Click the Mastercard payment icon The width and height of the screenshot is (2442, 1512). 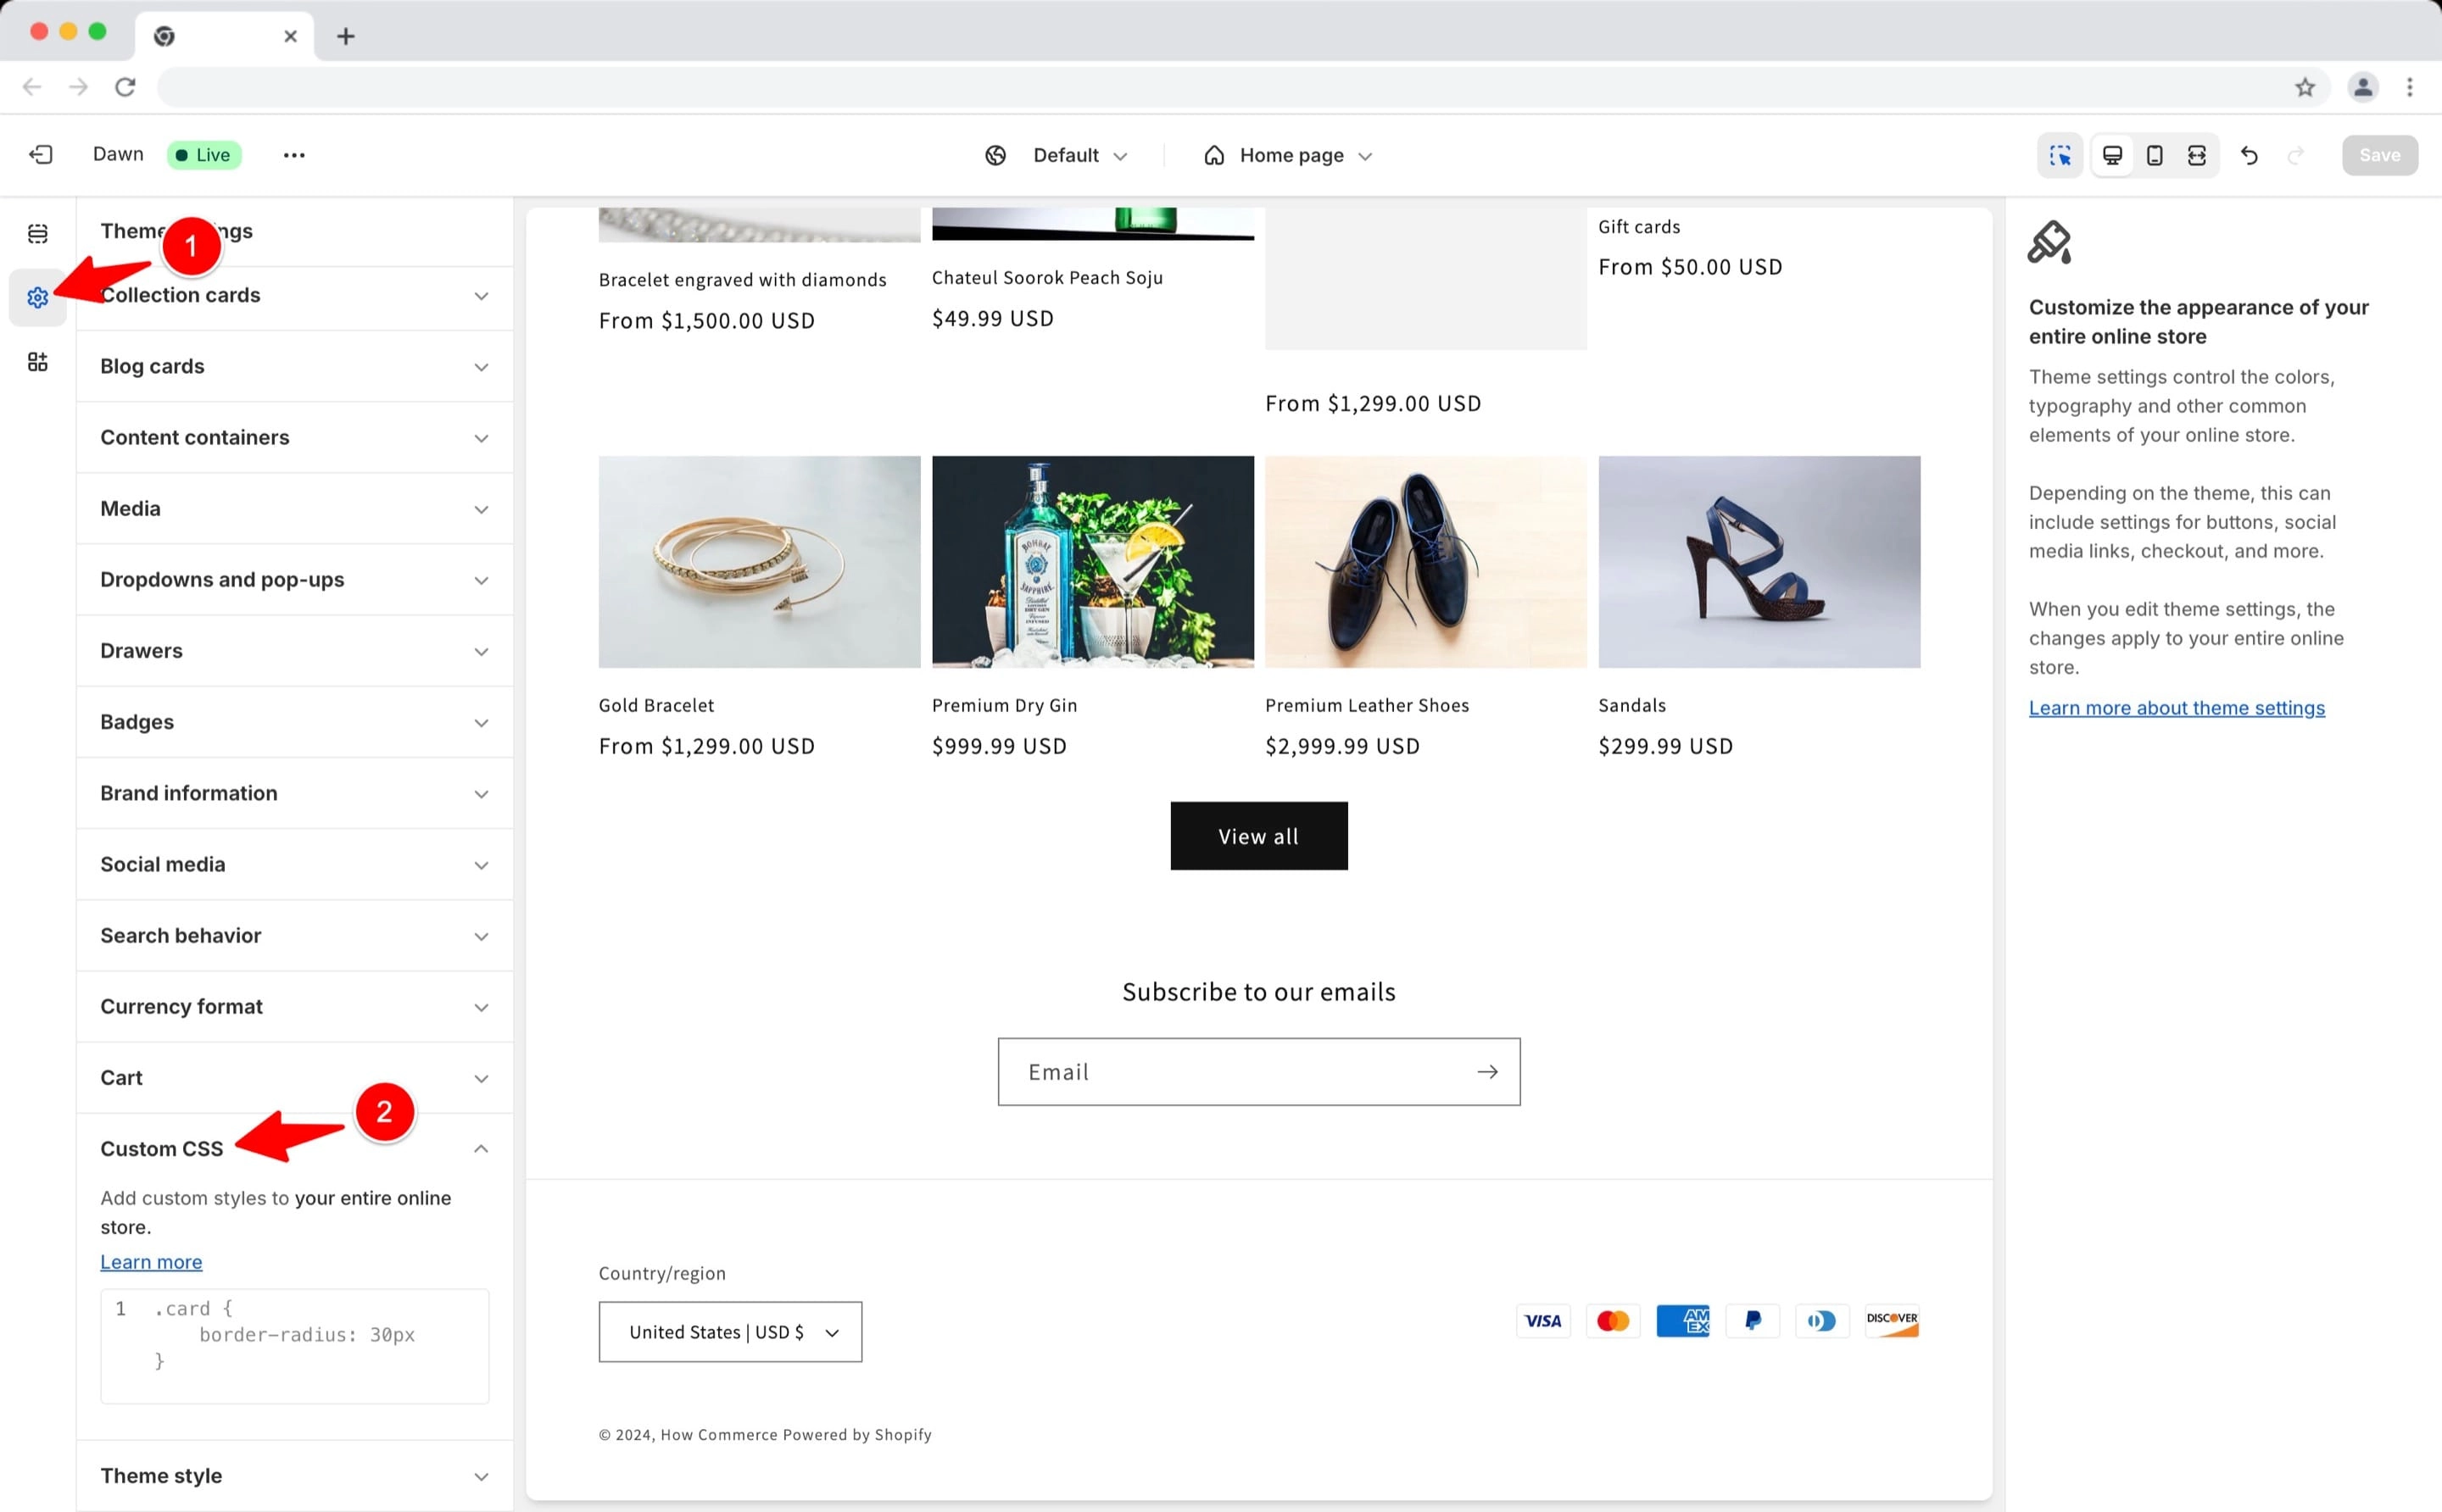1613,1320
